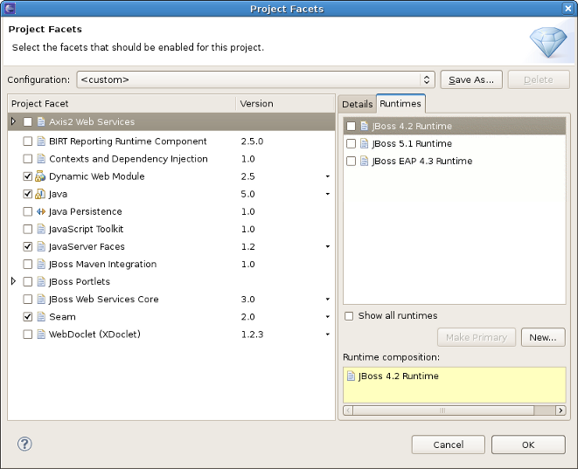578x469 pixels.
Task: Uncheck the JavaServer Faces facet checkbox
Action: pyautogui.click(x=28, y=247)
